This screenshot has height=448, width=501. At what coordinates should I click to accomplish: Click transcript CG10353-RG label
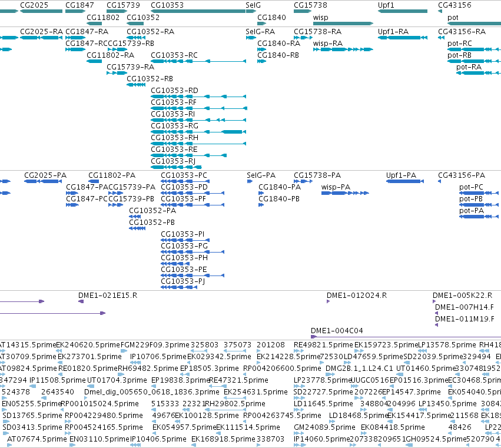coord(174,126)
